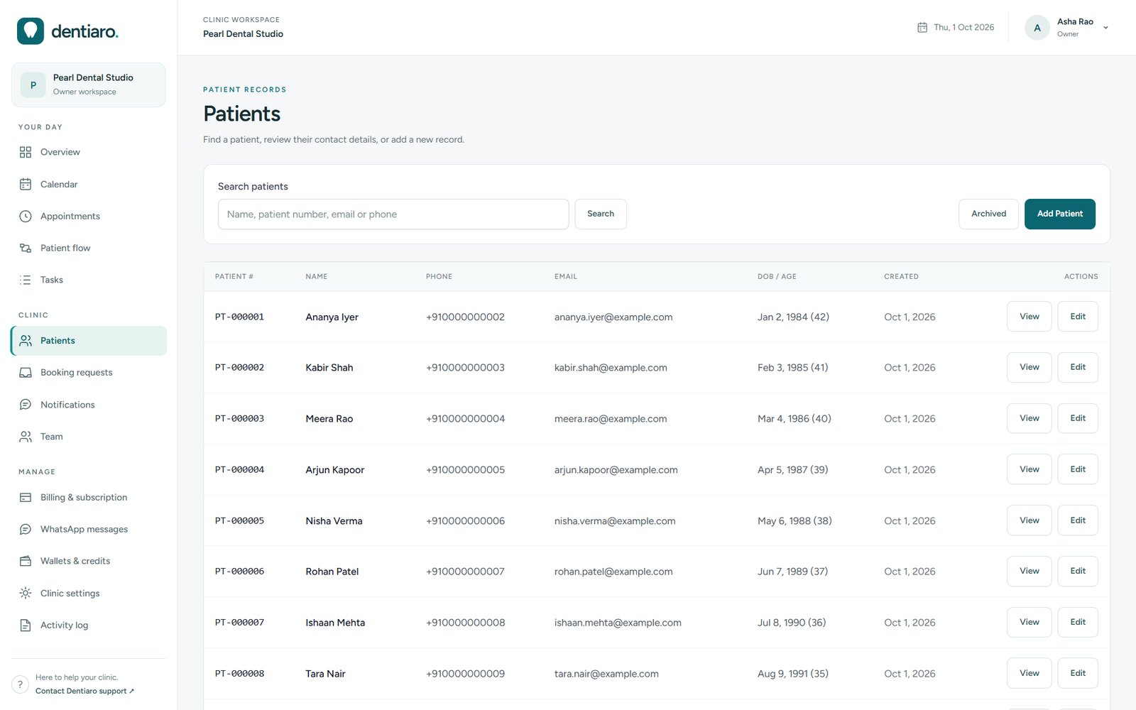1136x710 pixels.
Task: Click the Team members icon
Action: pyautogui.click(x=26, y=437)
